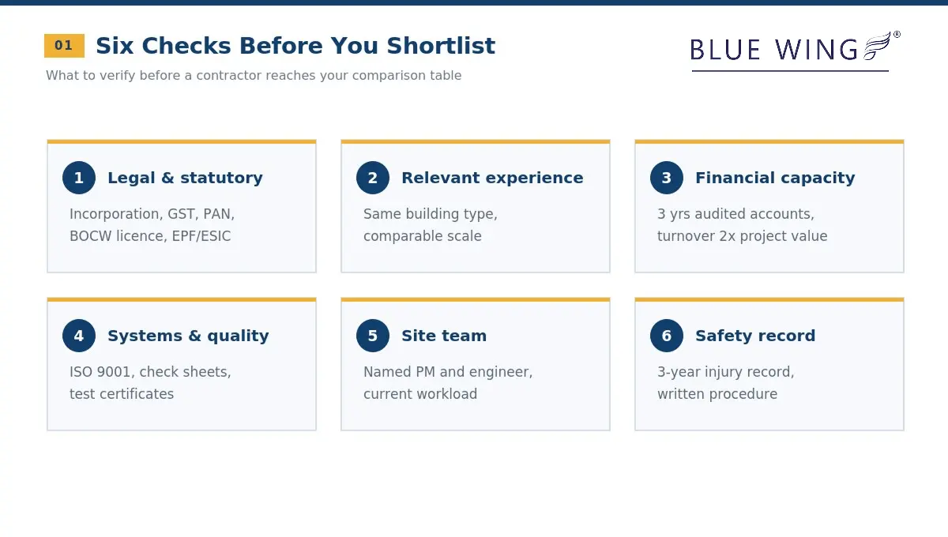Click the turnover 2x project value text

(x=743, y=236)
